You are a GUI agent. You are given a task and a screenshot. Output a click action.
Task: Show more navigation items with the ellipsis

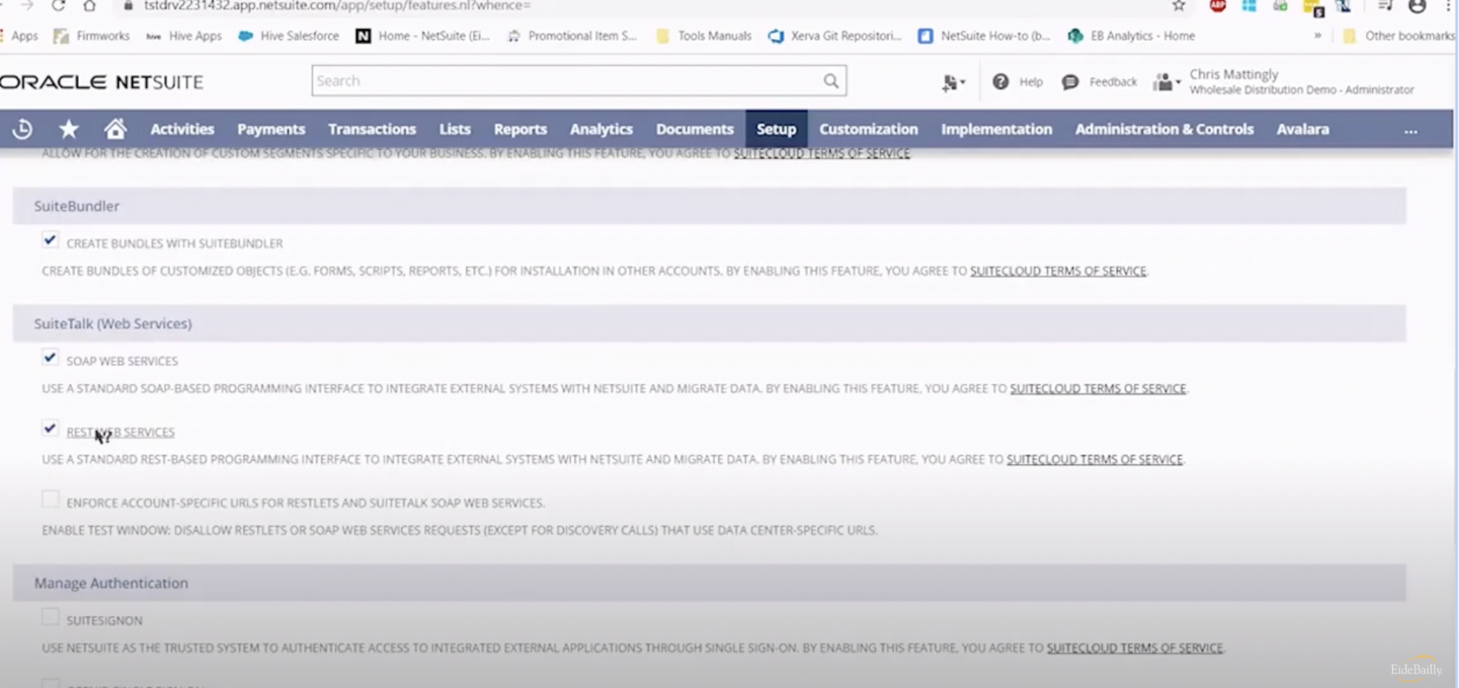click(1411, 129)
